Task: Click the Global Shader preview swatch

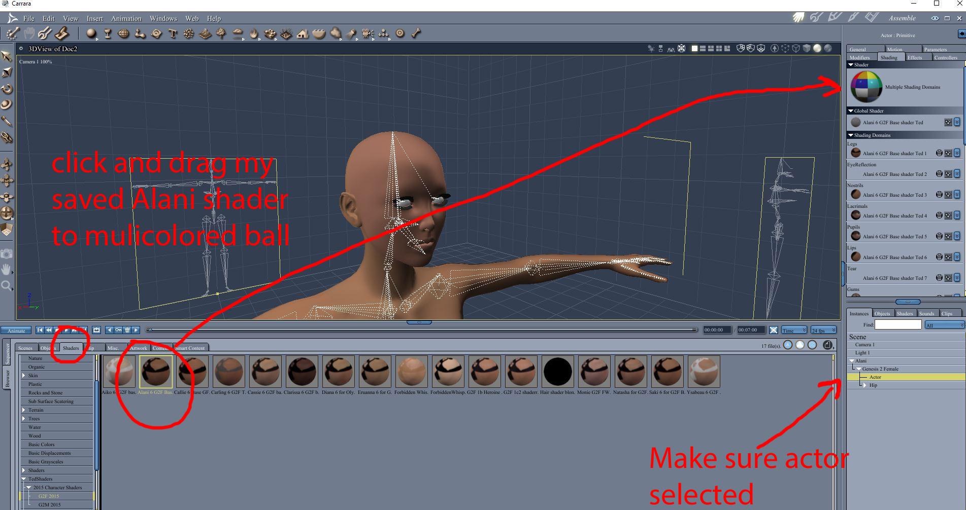Action: coord(856,122)
